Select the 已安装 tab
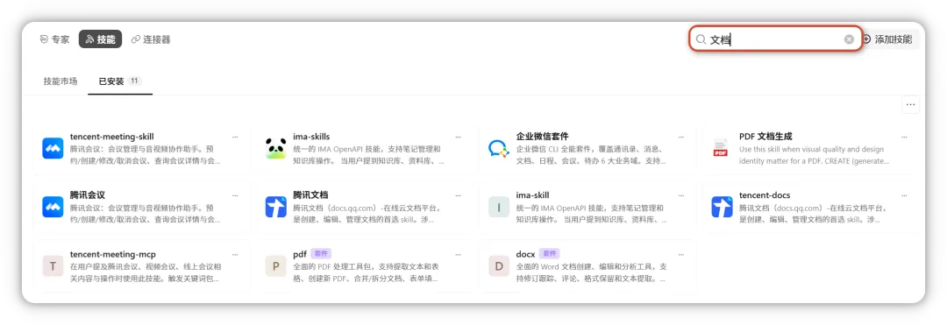Screen dimensions: 947x325 coord(120,81)
